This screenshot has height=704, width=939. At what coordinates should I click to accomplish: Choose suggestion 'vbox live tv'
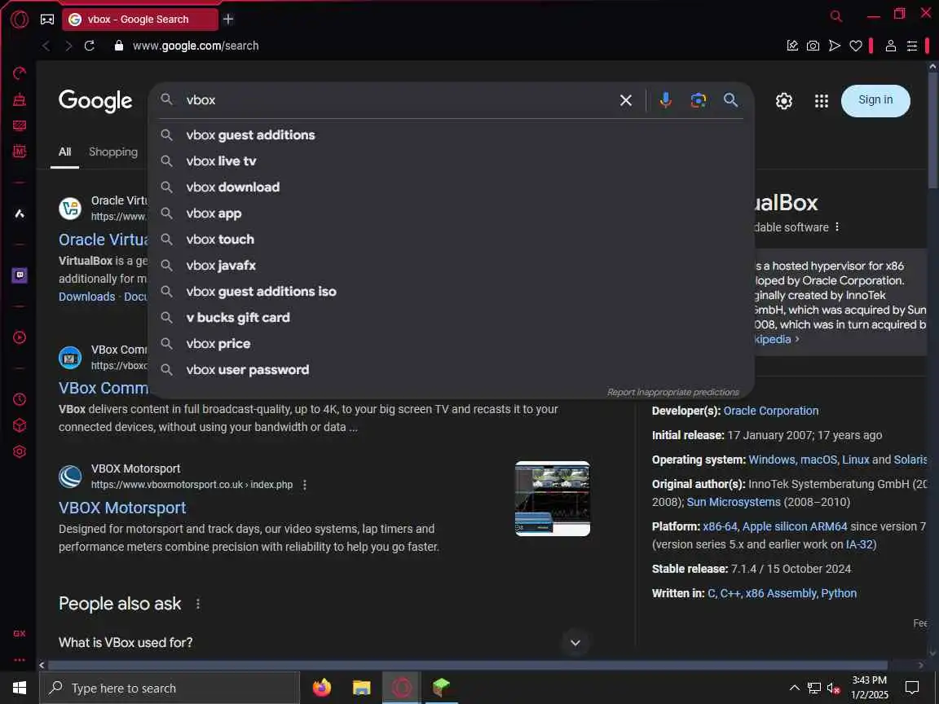click(x=450, y=161)
